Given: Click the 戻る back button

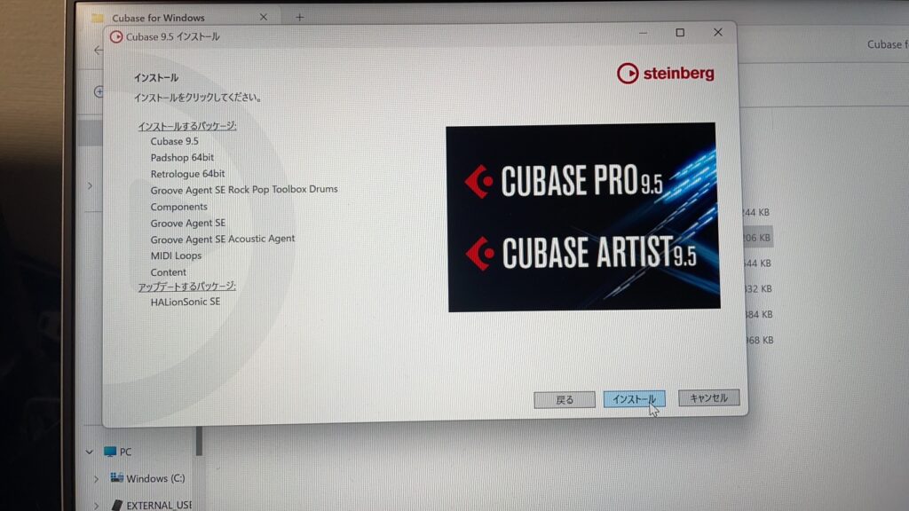Looking at the screenshot, I should [x=564, y=400].
